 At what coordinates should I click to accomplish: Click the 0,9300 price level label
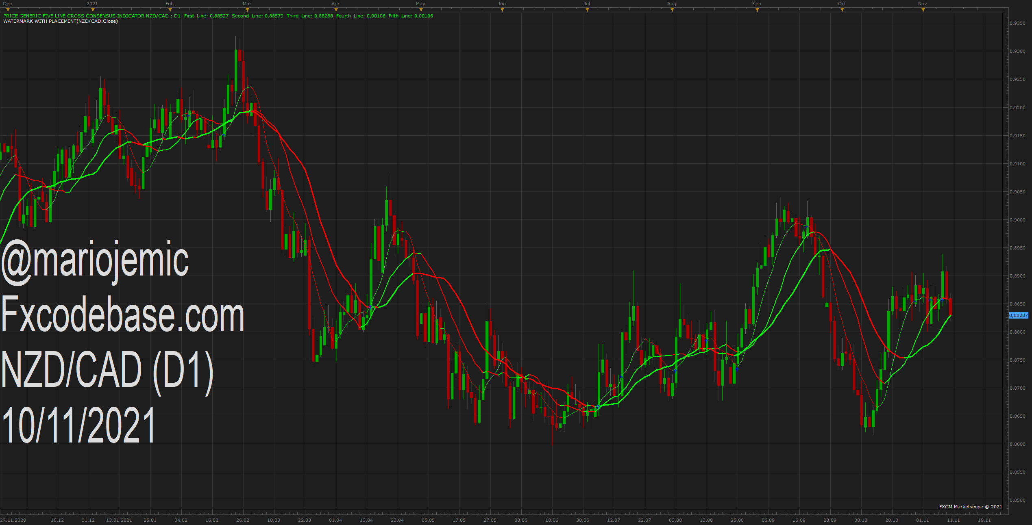(x=1018, y=51)
